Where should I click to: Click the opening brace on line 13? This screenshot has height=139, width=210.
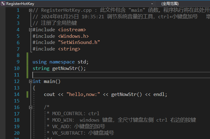tap(34, 88)
